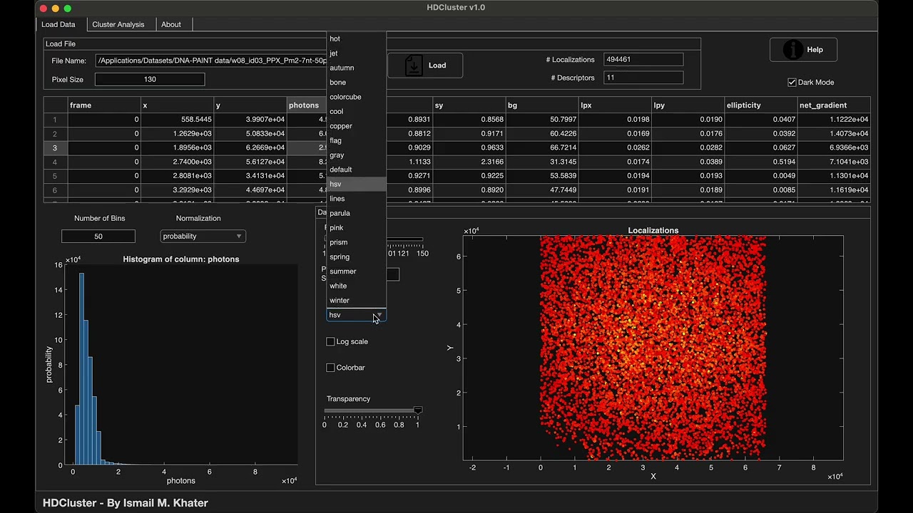The image size is (913, 513).
Task: Pick the default colormap entry
Action: point(356,170)
